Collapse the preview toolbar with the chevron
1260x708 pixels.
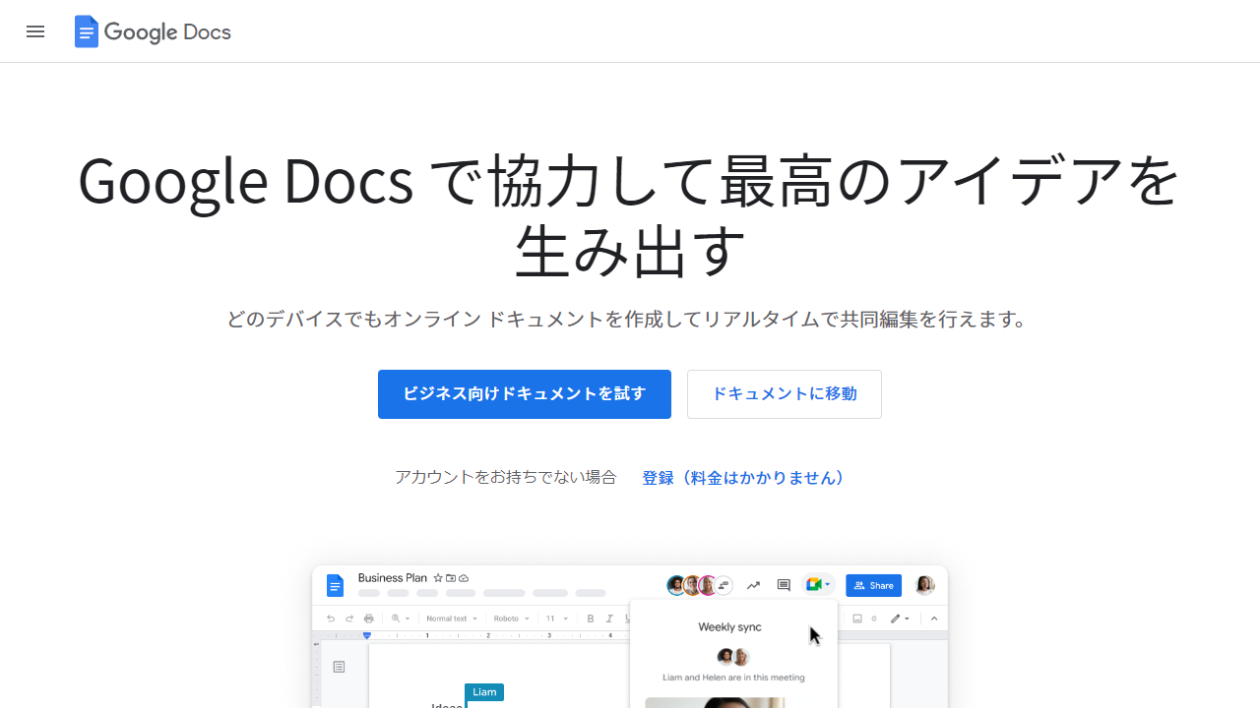934,619
